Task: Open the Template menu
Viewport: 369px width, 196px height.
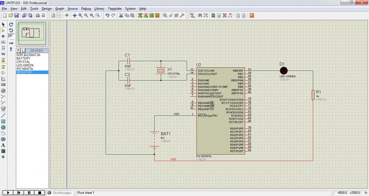Action: pos(115,8)
